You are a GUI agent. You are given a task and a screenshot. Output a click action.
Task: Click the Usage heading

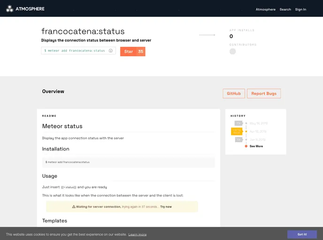coord(50,176)
